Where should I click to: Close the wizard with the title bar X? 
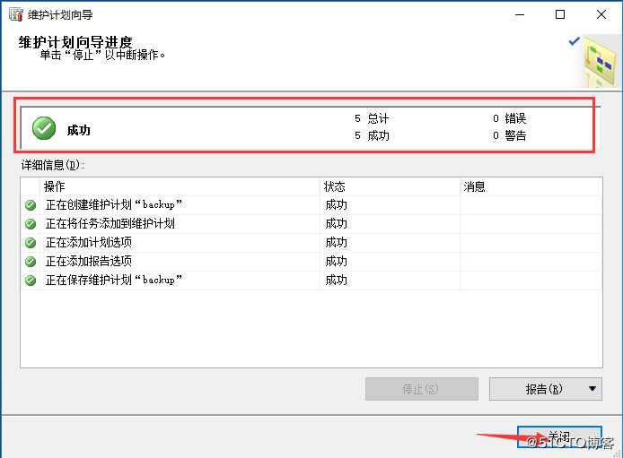601,14
